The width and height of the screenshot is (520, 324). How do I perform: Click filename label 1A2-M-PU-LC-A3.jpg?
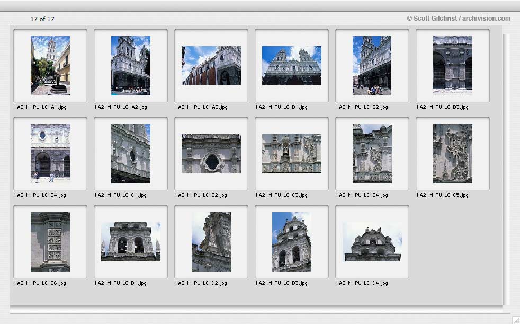coord(201,107)
